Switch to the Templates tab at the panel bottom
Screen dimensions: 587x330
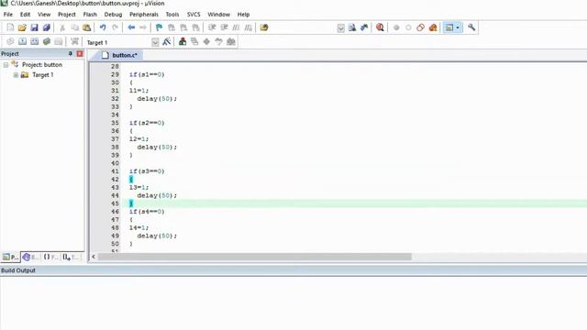72,257
